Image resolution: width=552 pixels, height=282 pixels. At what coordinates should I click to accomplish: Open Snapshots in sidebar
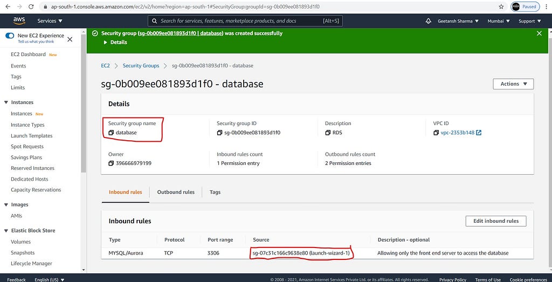(23, 253)
